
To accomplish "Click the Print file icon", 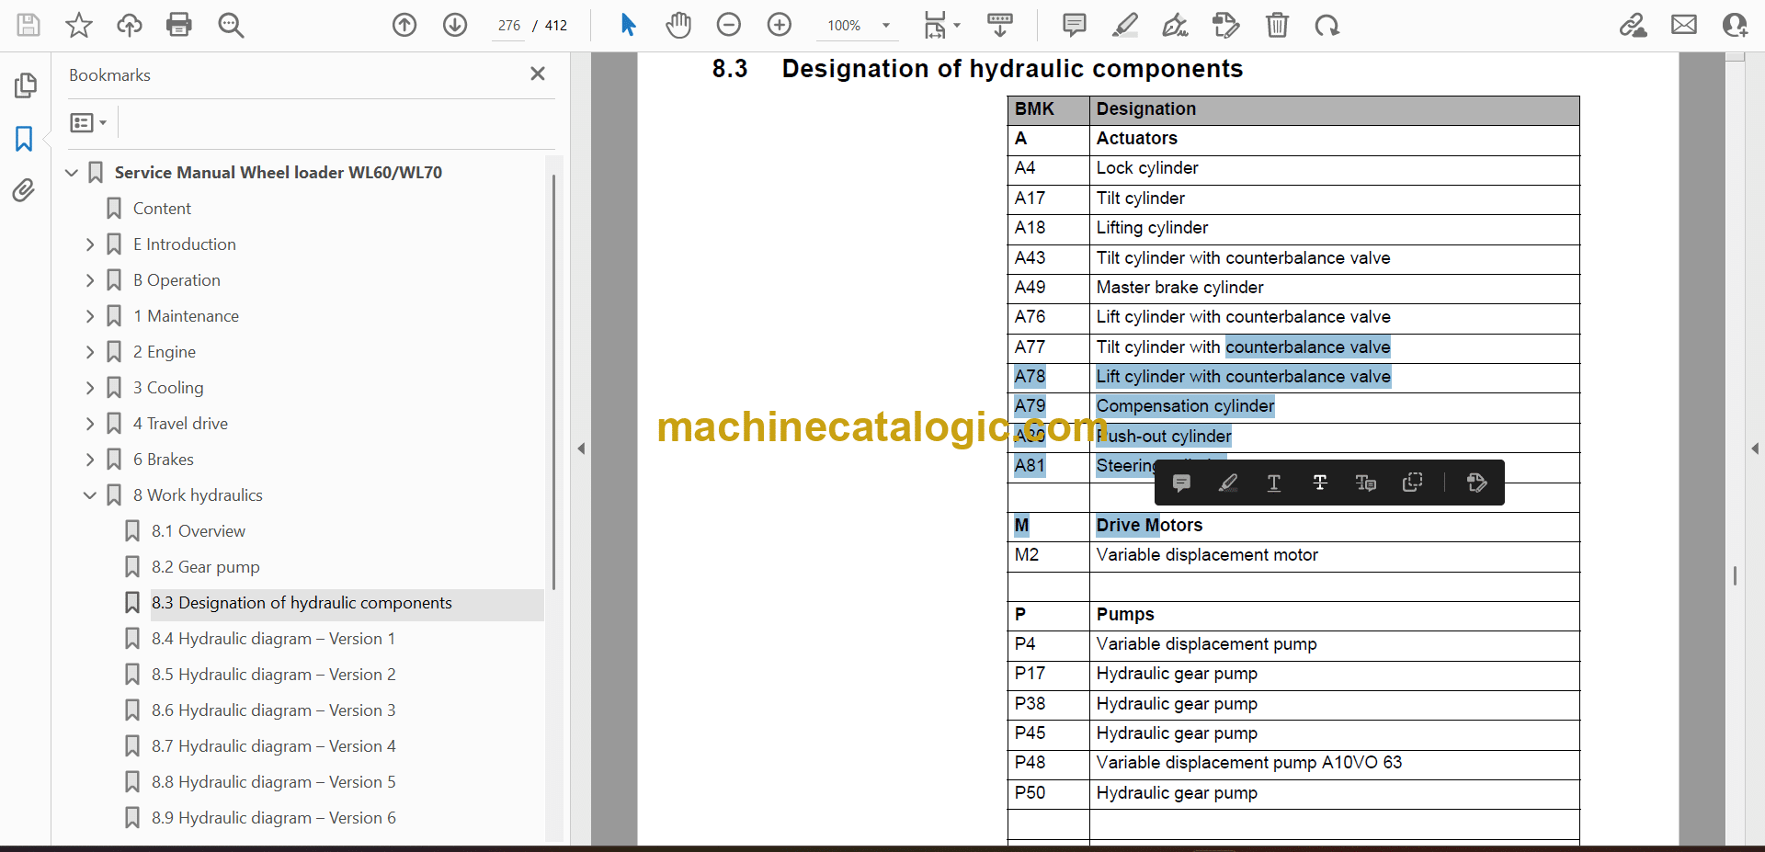I will 179,25.
